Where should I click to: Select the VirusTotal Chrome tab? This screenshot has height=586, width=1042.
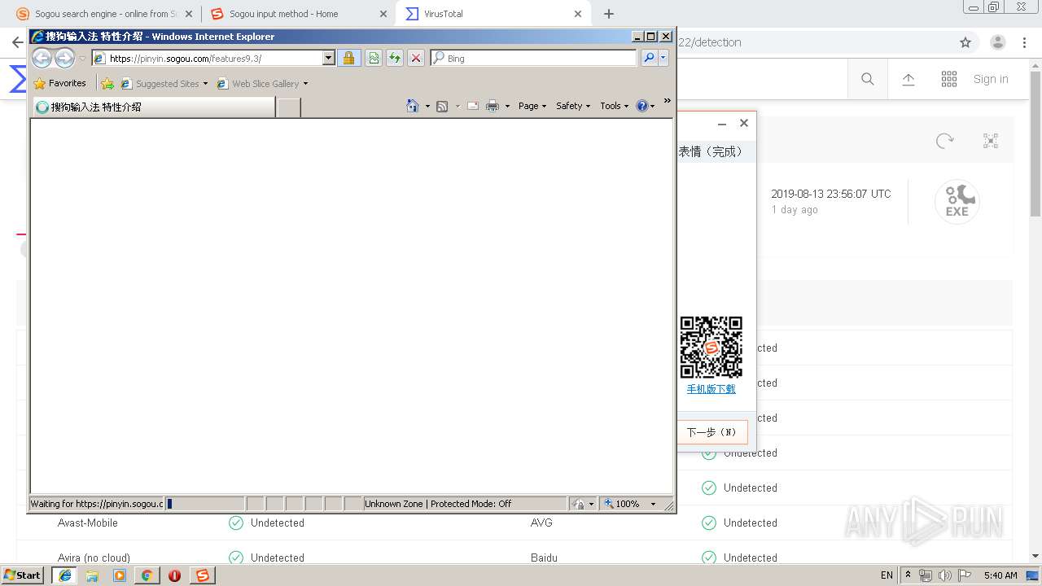[493, 14]
